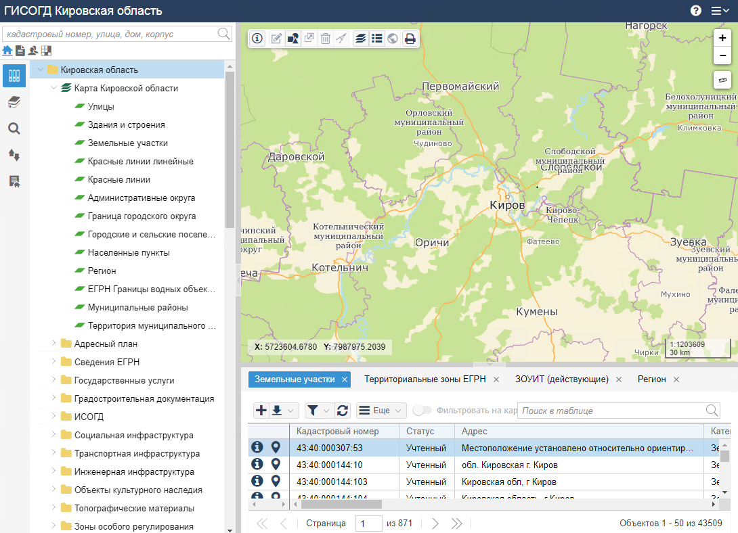Switch to the 'ЗОУИТ (действующие)' tab

tap(561, 379)
